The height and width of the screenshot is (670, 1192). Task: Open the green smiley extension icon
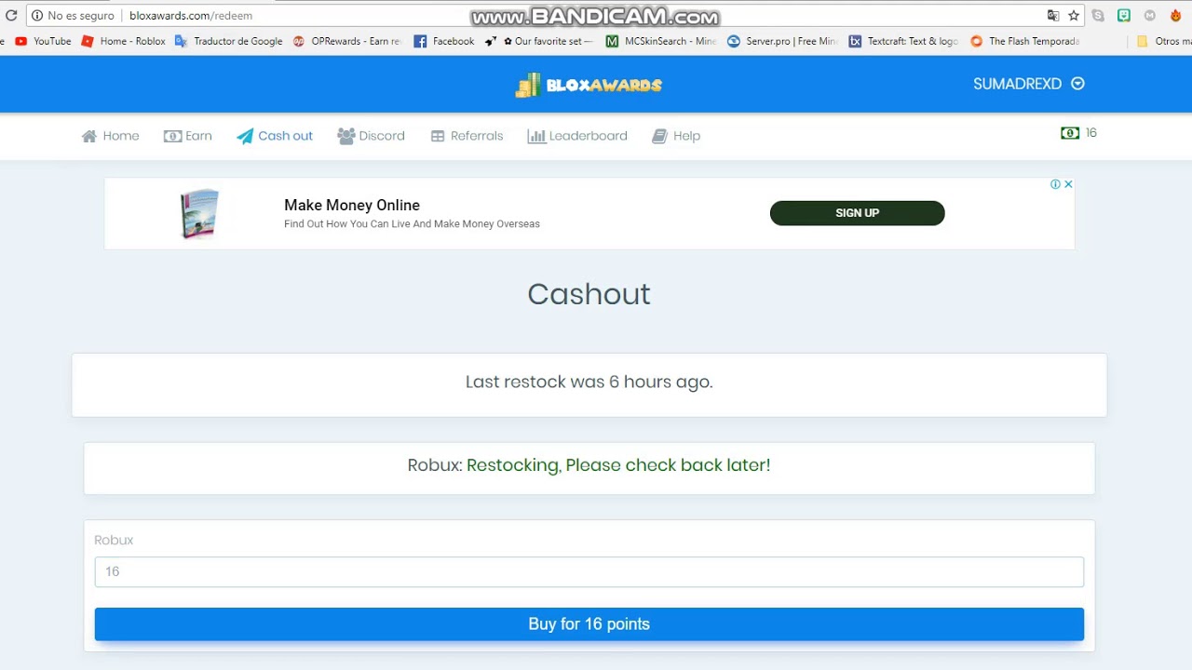point(1124,16)
